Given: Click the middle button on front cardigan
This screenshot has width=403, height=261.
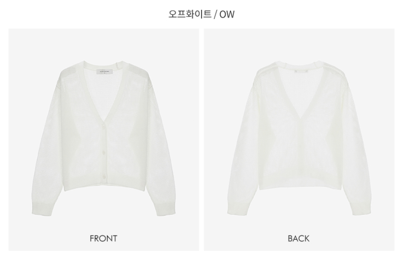Looking at the screenshot, I should [104, 151].
